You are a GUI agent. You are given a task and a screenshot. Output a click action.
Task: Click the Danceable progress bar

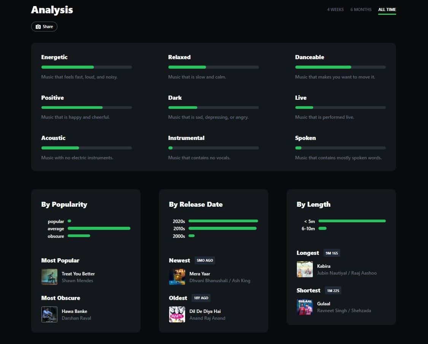coord(340,67)
